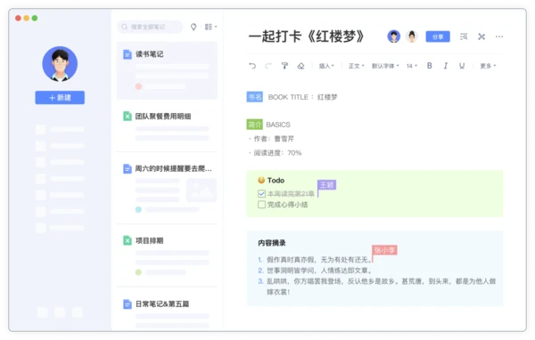This screenshot has width=535, height=340.
Task: Open the 读书笔记 note
Action: point(167,70)
